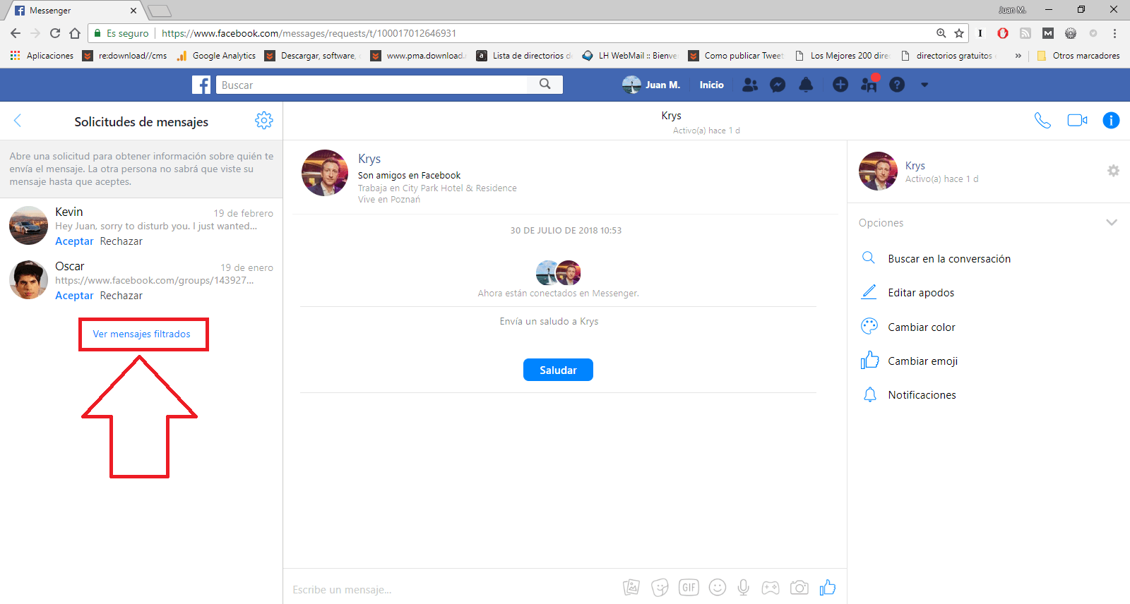This screenshot has height=604, width=1130.
Task: Open Kevin's profile picture thumbnail
Action: [x=28, y=225]
